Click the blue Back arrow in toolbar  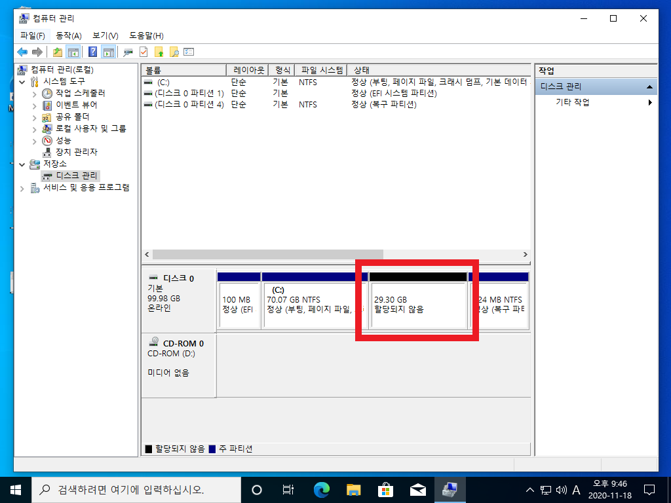point(22,52)
